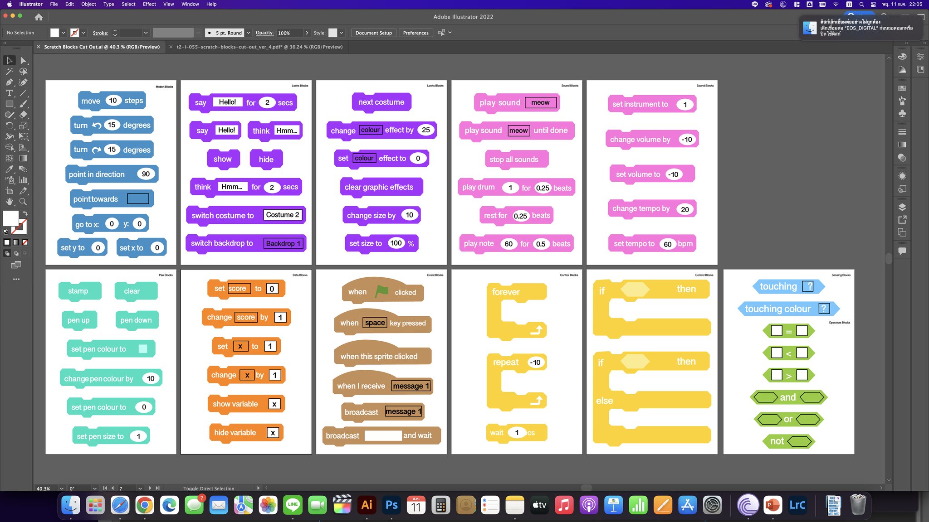Click the Home icon
Viewport: 929px width, 522px height.
(x=39, y=17)
